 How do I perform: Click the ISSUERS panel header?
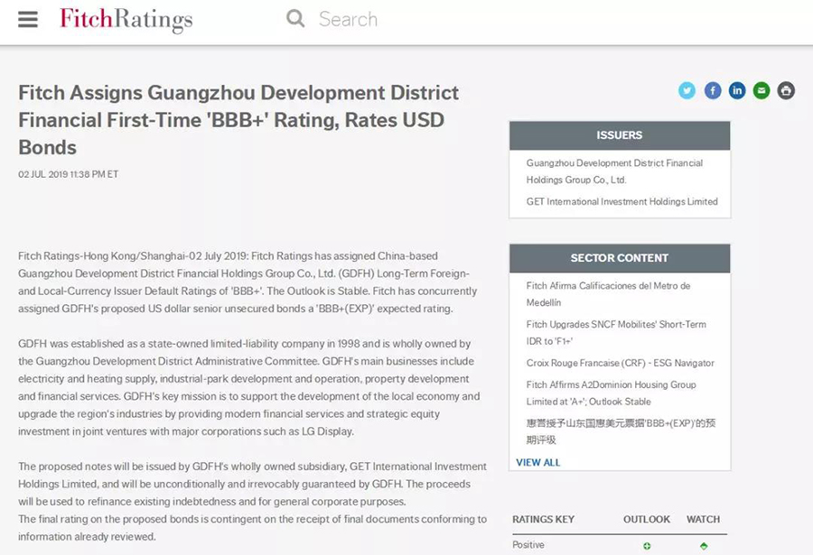pos(619,135)
